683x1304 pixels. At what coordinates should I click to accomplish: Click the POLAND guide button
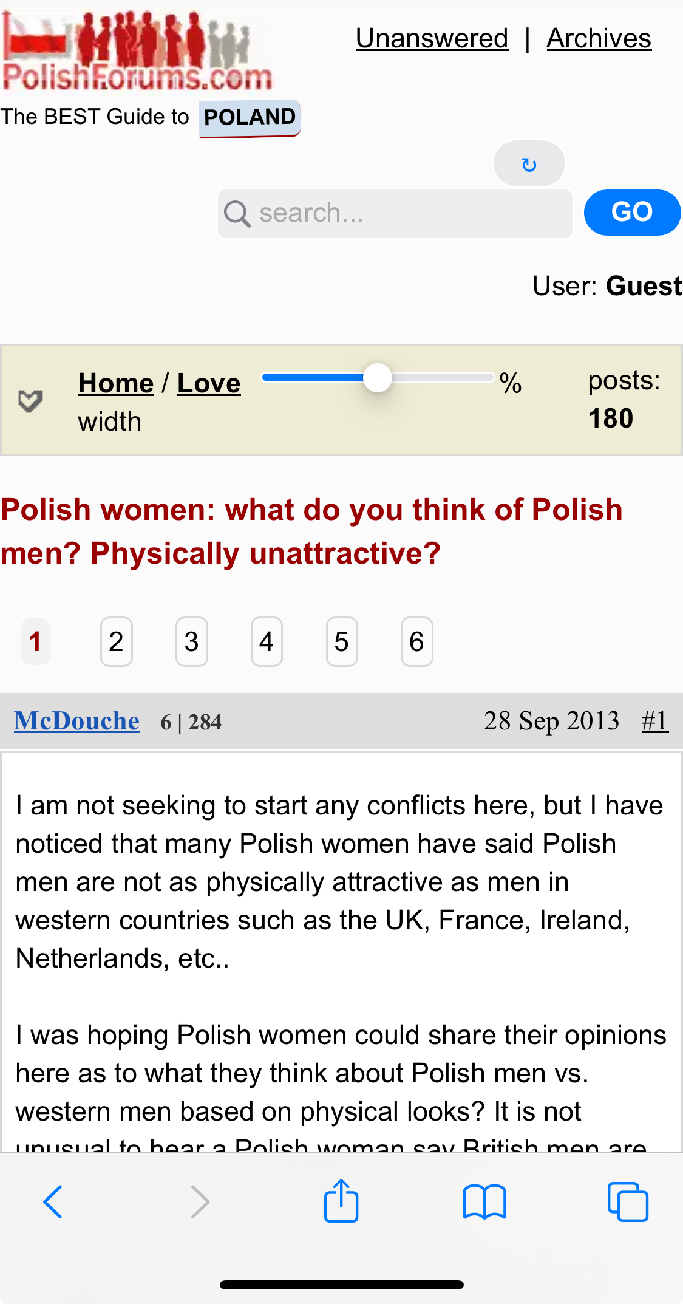(x=250, y=117)
